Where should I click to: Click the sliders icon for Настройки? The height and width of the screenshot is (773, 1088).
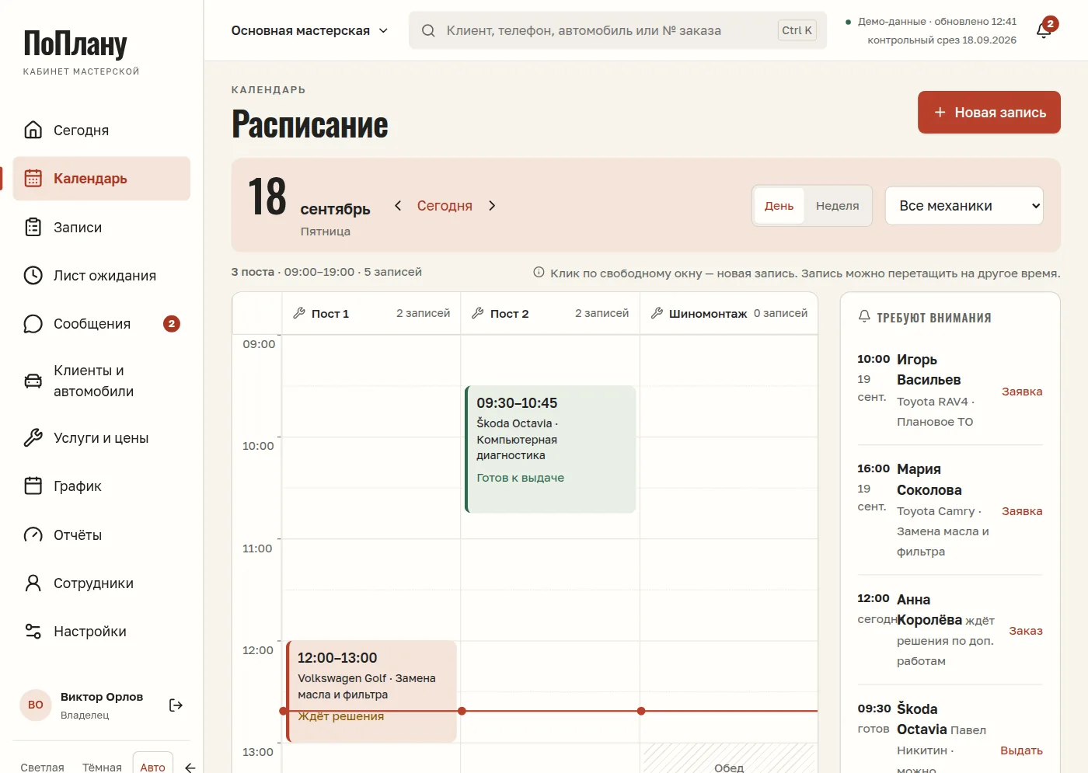pyautogui.click(x=33, y=632)
